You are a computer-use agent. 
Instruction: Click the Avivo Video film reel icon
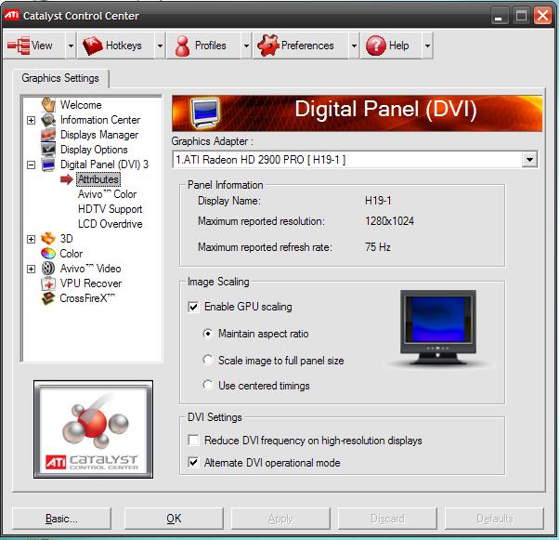(x=48, y=269)
